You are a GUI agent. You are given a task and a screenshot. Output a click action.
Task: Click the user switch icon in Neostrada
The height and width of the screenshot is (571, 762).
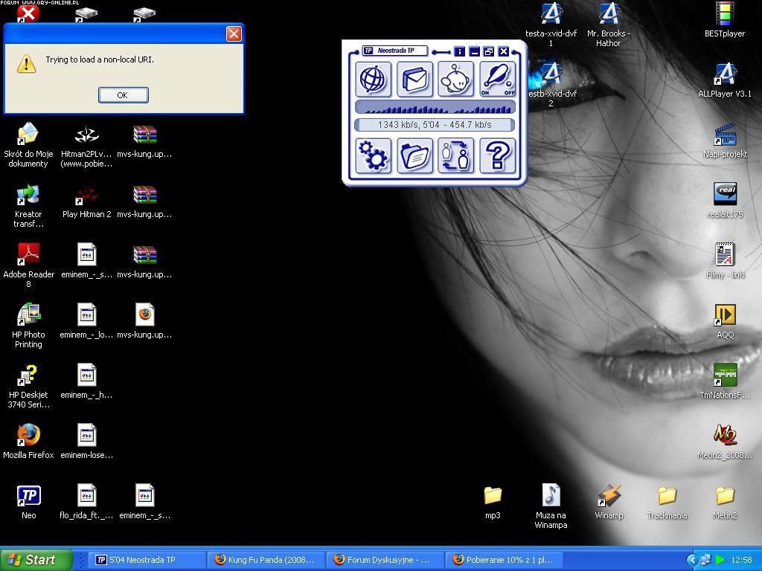pos(456,155)
